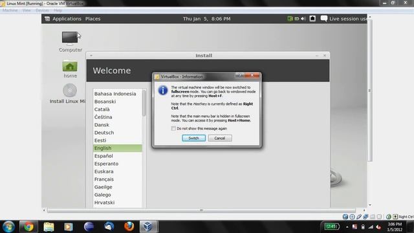Image resolution: width=414 pixels, height=233 pixels.
Task: Click the VirtualBox optical disk status icon
Action: (x=352, y=217)
